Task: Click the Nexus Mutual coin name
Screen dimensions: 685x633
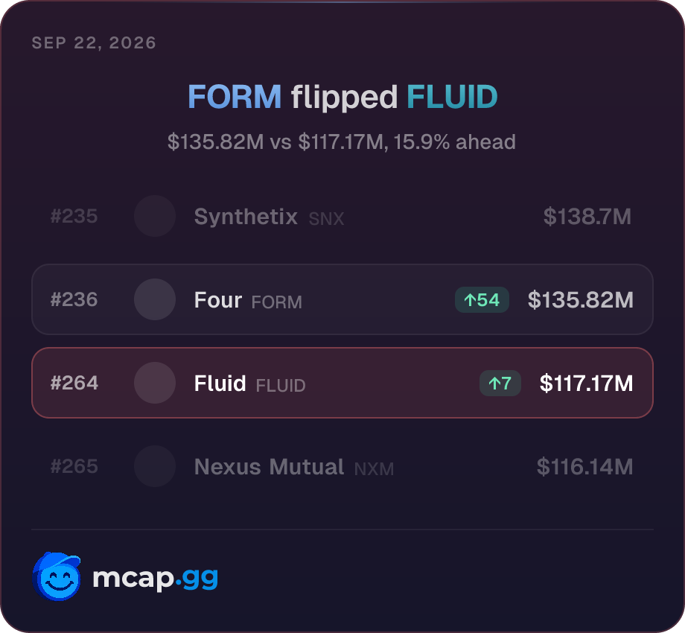Action: point(269,467)
